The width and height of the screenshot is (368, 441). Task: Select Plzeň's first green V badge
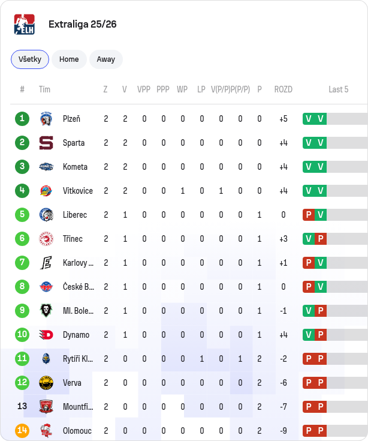point(309,119)
